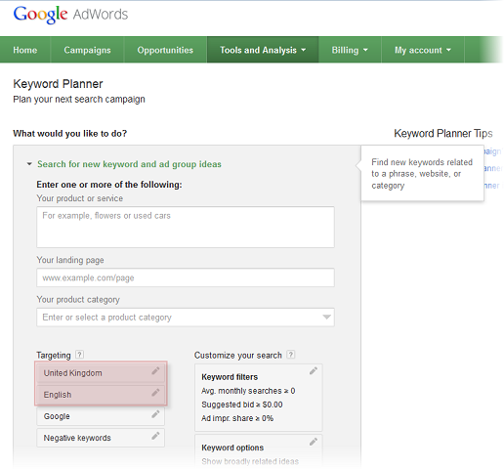Open the product category combo box
The image size is (504, 469).
point(186,318)
